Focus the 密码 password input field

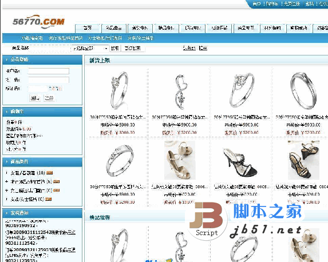(x=49, y=80)
